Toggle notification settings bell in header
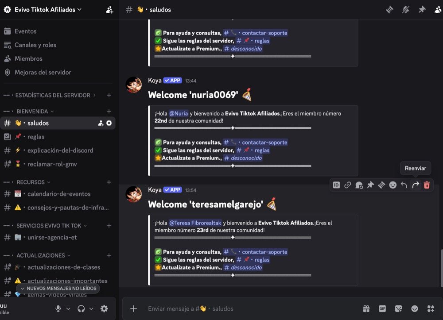Viewport: 443px width, 320px height. (406, 10)
